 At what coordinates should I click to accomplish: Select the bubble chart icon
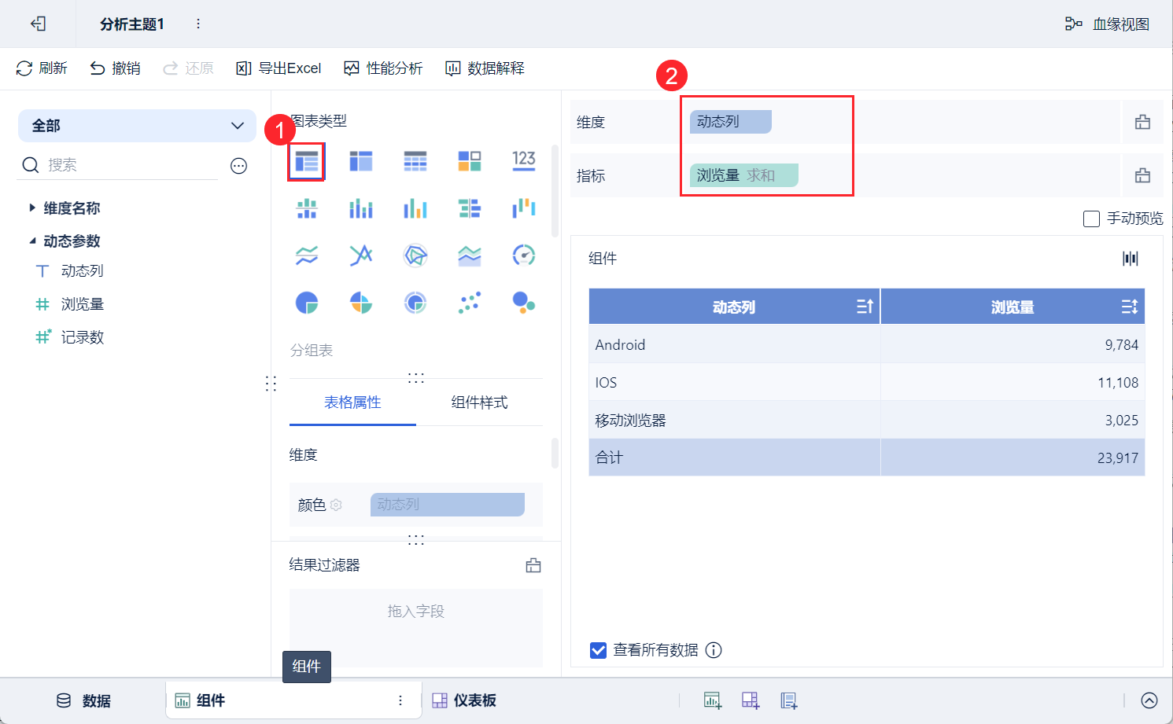click(x=524, y=303)
